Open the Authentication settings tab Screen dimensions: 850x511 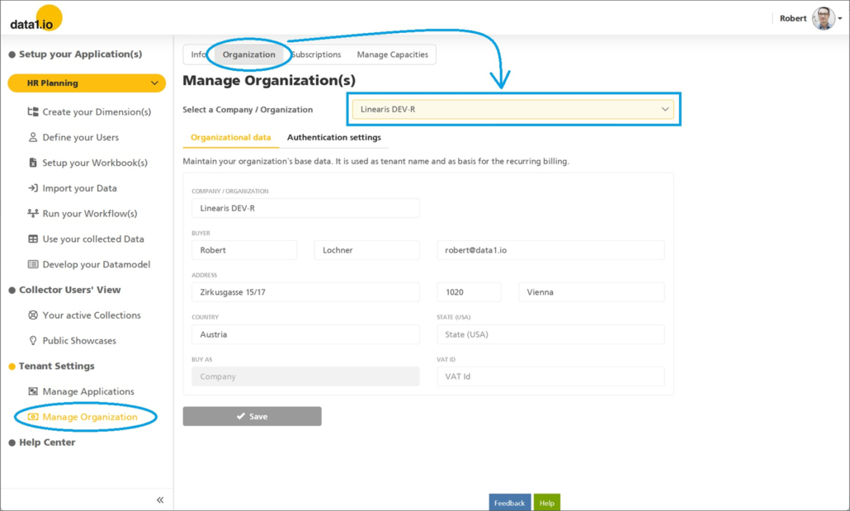(x=333, y=138)
